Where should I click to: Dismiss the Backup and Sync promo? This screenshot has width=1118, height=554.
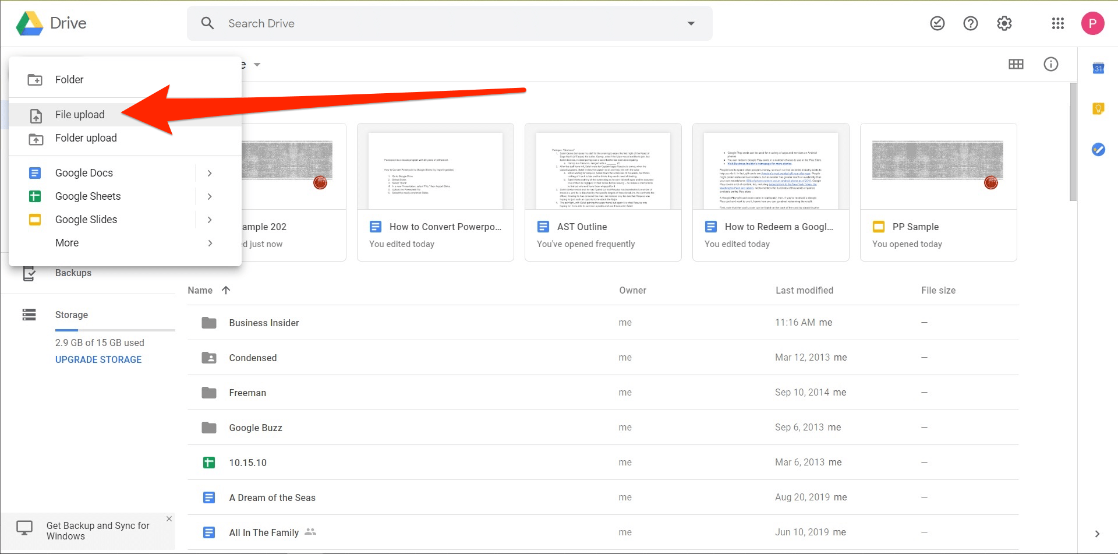point(169,518)
